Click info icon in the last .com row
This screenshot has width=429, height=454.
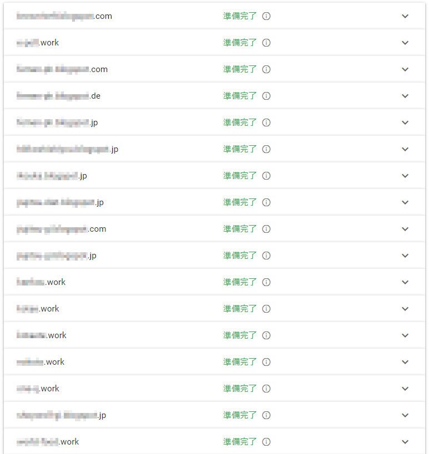[266, 229]
